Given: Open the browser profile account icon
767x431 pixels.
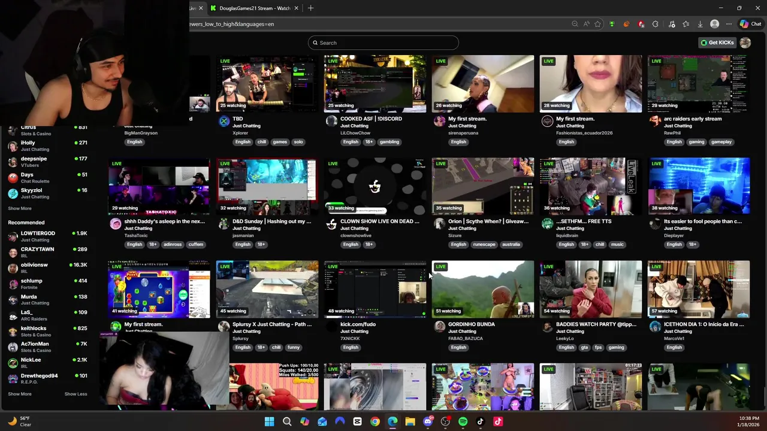Looking at the screenshot, I should [x=714, y=24].
